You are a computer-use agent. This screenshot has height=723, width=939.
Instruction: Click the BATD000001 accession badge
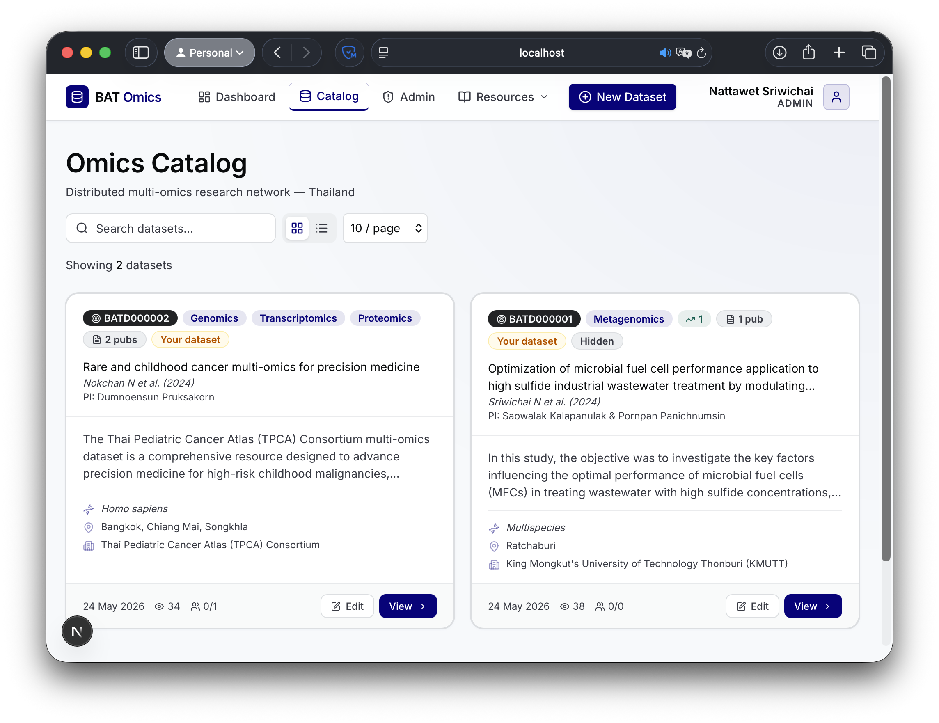[534, 319]
